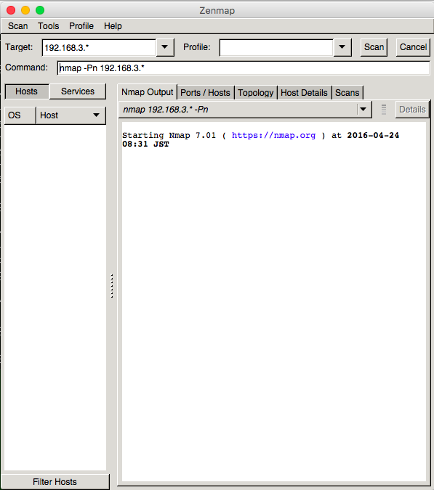The height and width of the screenshot is (490, 434).
Task: Show the Hosts list view
Action: [27, 91]
